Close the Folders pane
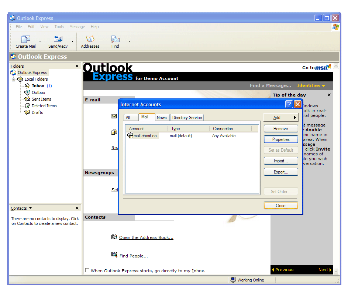The image size is (348, 290). click(x=77, y=66)
